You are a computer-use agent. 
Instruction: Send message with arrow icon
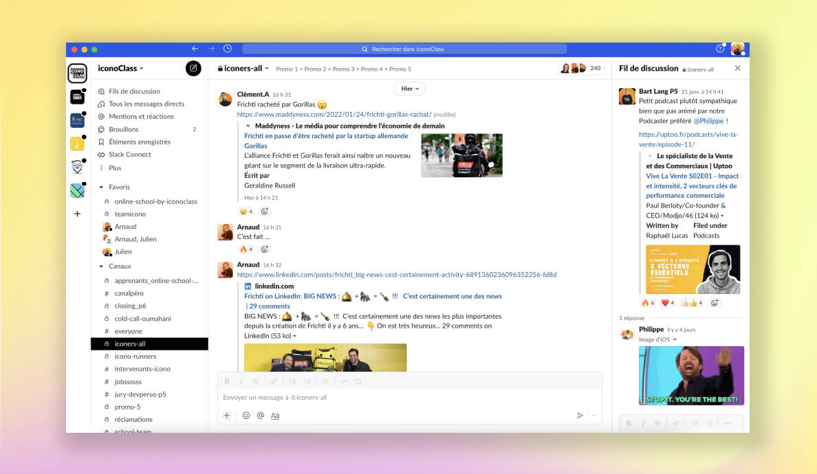click(580, 415)
